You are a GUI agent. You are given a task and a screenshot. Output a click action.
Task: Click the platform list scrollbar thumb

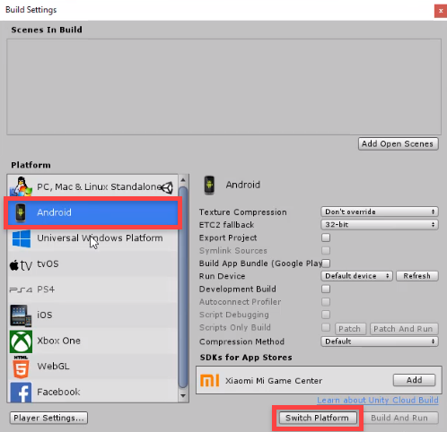pyautogui.click(x=183, y=288)
